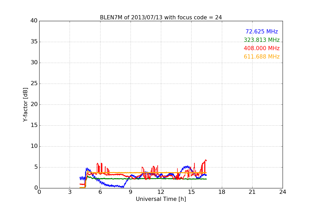This screenshot has height=209, width=314.
Task: Click y-axis tick label 40
Action: click(x=34, y=21)
